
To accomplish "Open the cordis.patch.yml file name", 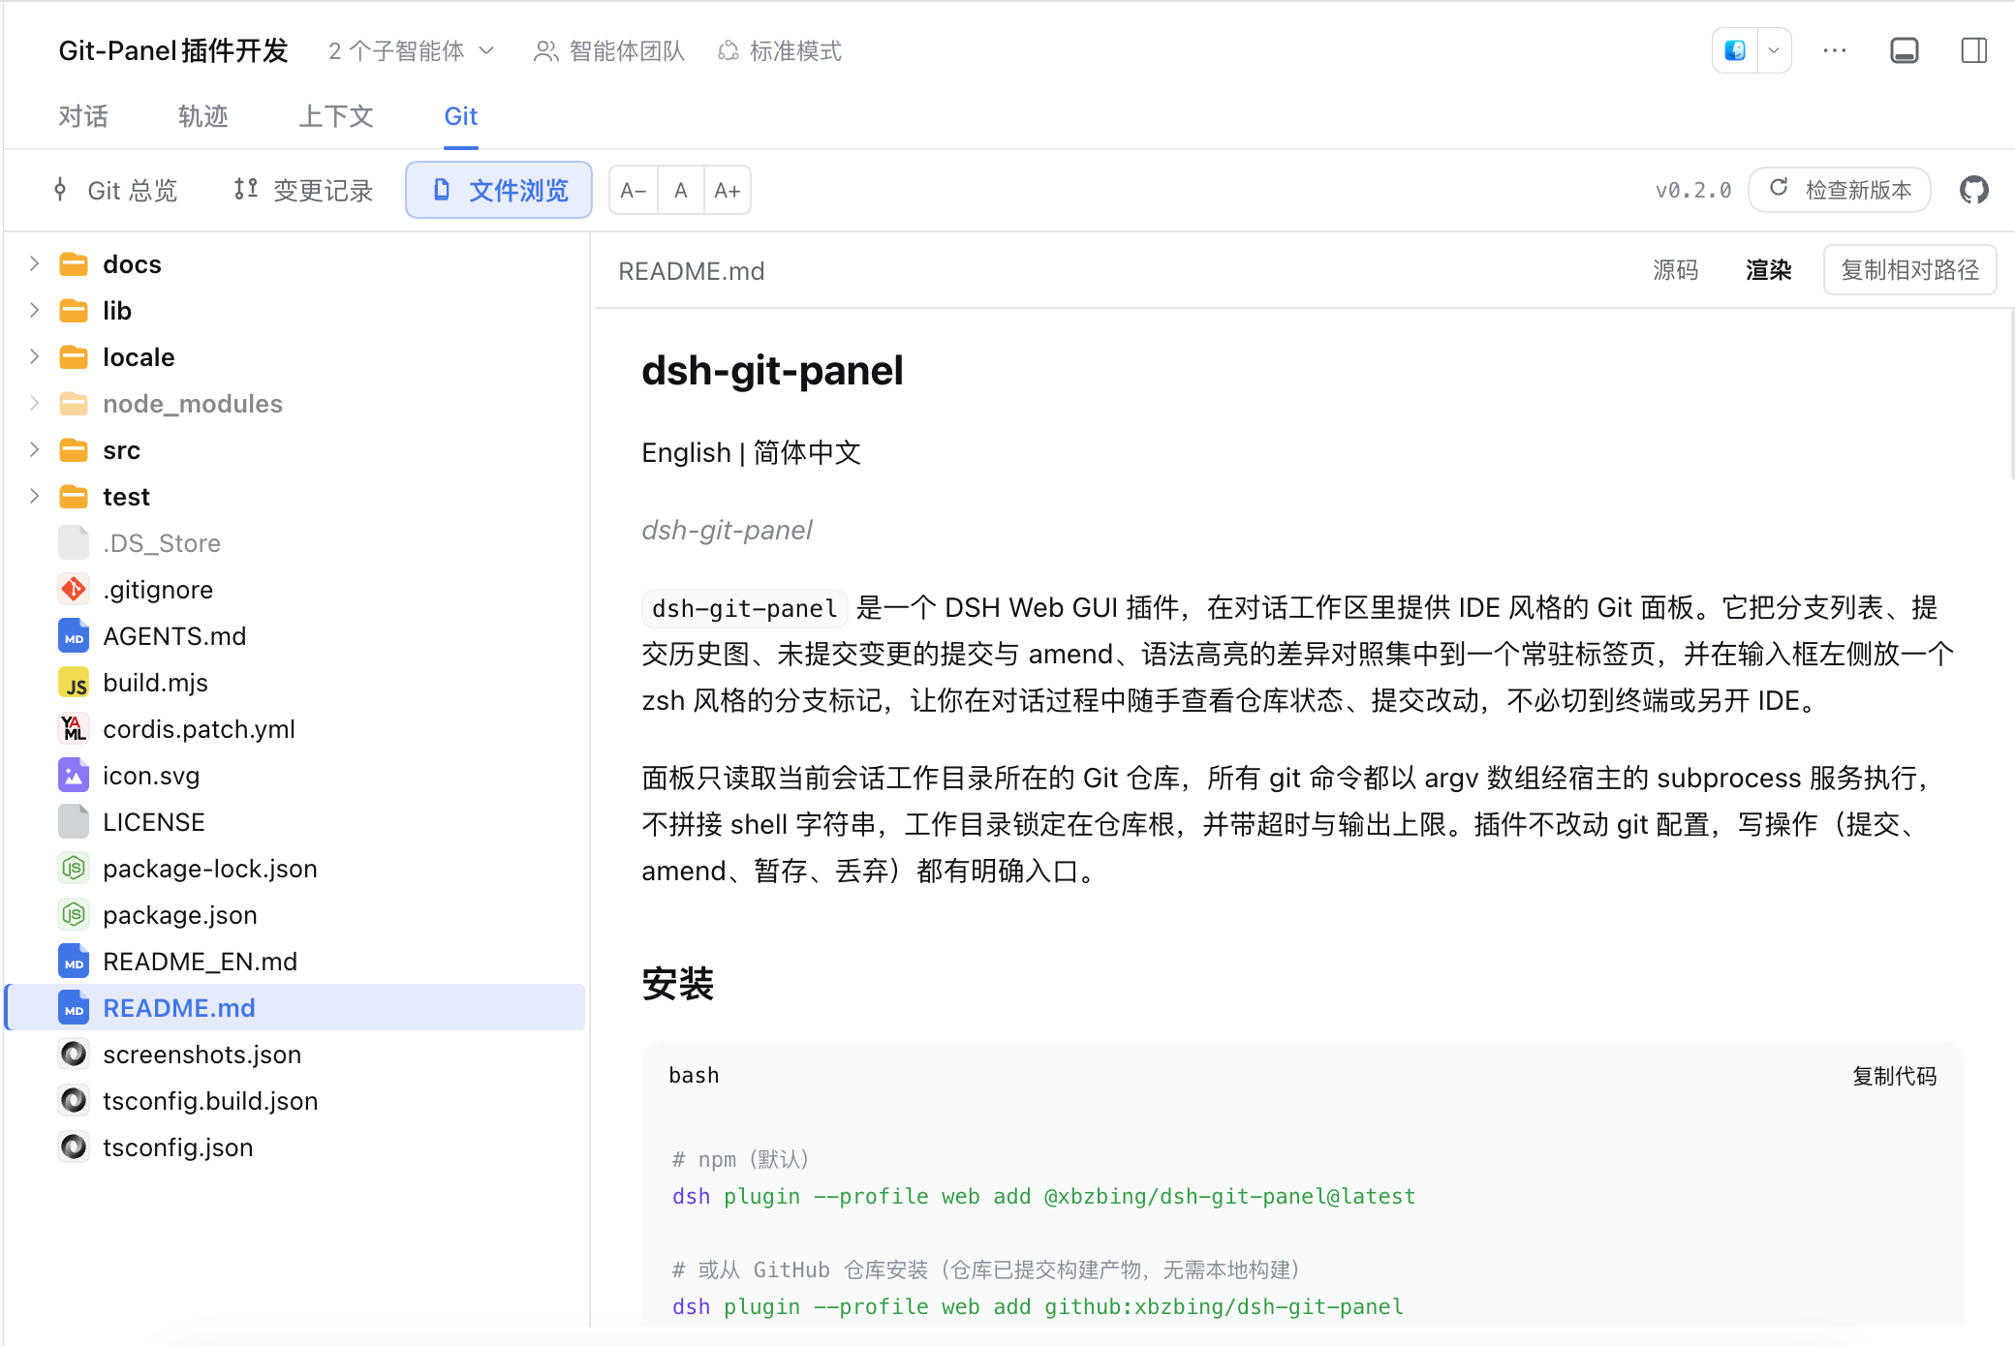I will (x=199, y=729).
